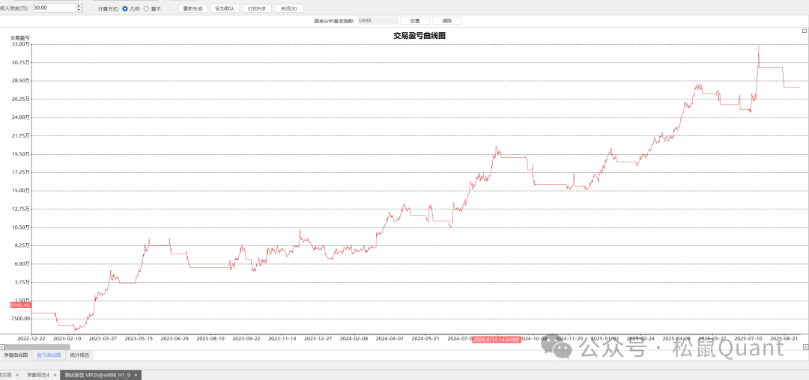Switch to the 净值曲线图 tab
The image size is (809, 380).
pyautogui.click(x=16, y=355)
